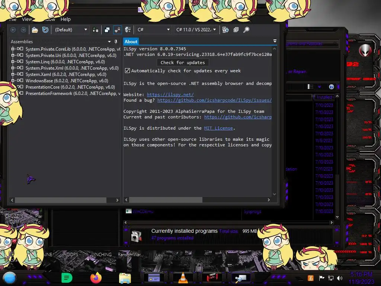This screenshot has height=286, width=381.
Task: Click Programs list scroll-down arrow
Action: 337,217
